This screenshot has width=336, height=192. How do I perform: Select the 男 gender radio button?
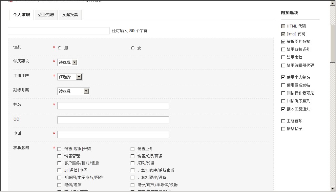pyautogui.click(x=60, y=48)
